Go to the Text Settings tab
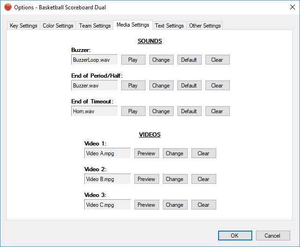The image size is (300, 247). pos(169,26)
